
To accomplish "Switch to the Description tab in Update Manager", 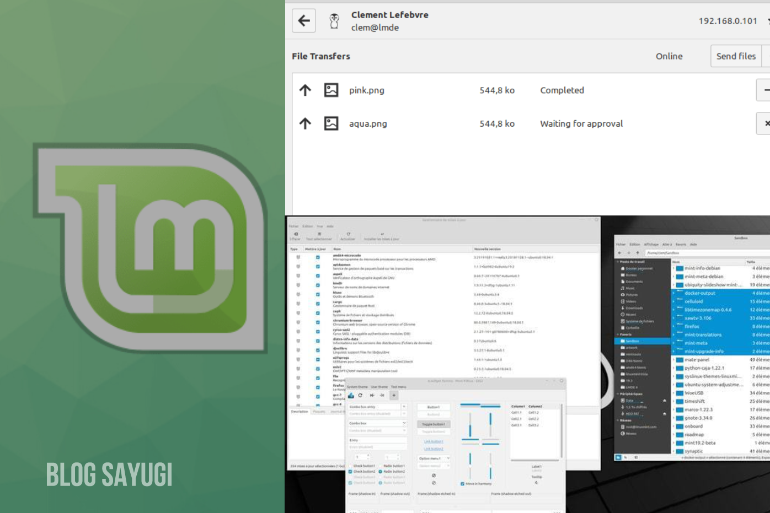I will tap(300, 412).
